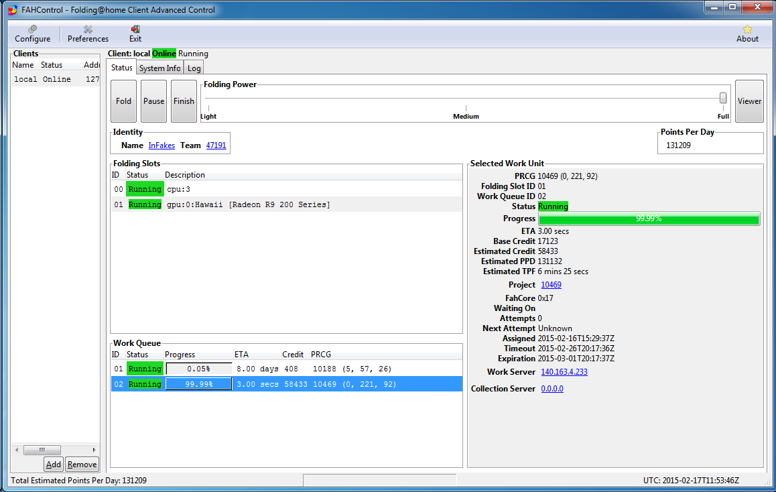
Task: Click Folding Slots Description column header
Action: (x=312, y=175)
